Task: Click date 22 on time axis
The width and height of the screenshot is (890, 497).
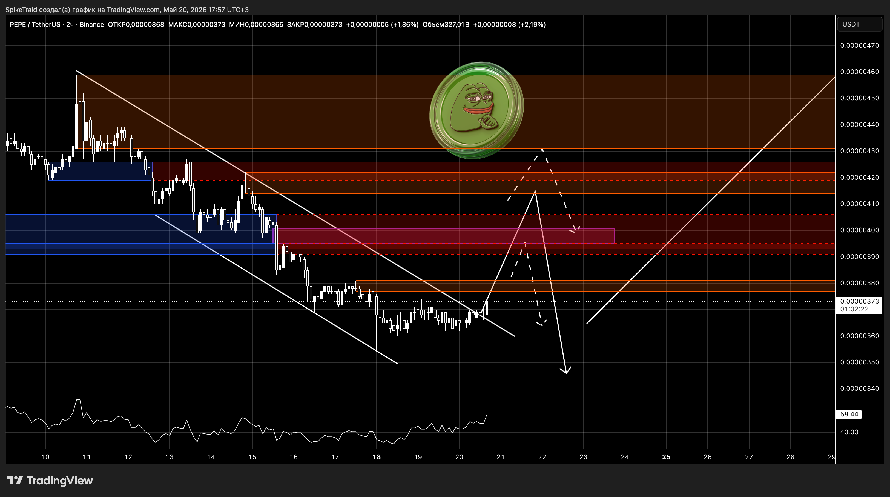Action: 542,457
